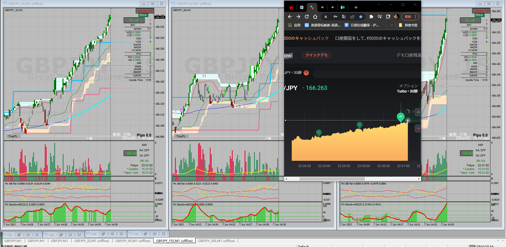Screen dimensions: 506x247
Task: Click the cashback promotion banner text
Action: pos(352,38)
